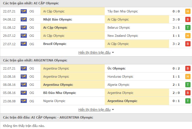Screen dimensions: 192x129
Task: Click the 3 : 2 score of the Brazil match
Action: point(176,44)
